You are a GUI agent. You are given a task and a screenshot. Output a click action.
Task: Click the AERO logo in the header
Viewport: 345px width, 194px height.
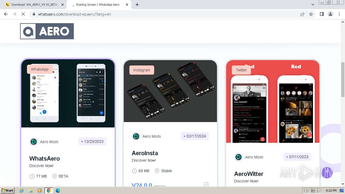pos(47,31)
